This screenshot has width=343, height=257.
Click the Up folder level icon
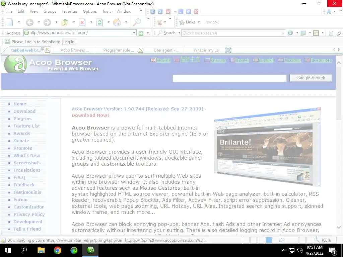[x=65, y=22]
